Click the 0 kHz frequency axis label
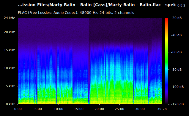189x116 pixels. click(x=10, y=104)
